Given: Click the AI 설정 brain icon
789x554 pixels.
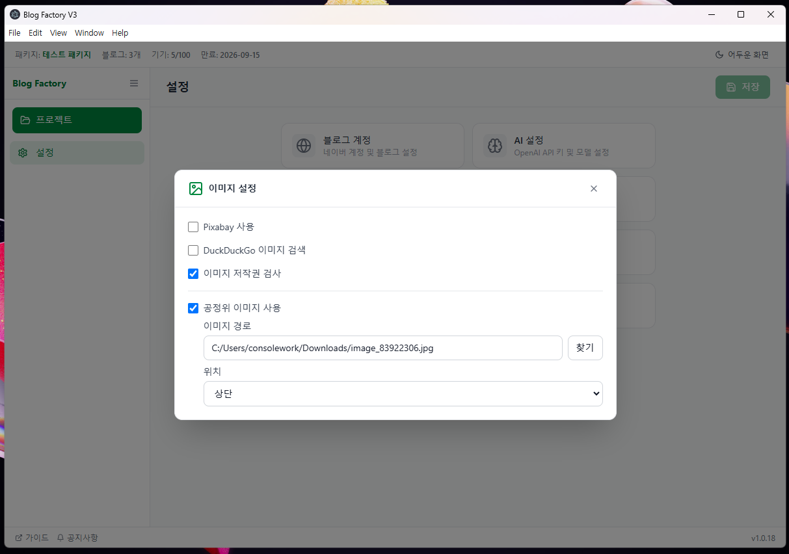Looking at the screenshot, I should 495,145.
